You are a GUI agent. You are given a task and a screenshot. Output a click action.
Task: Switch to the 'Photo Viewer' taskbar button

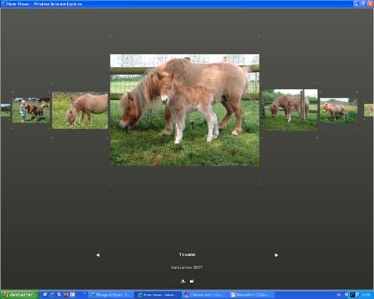[158, 295]
